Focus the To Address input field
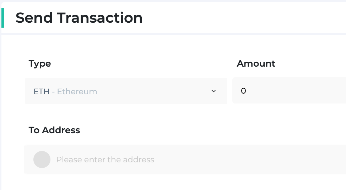 pyautogui.click(x=185, y=160)
